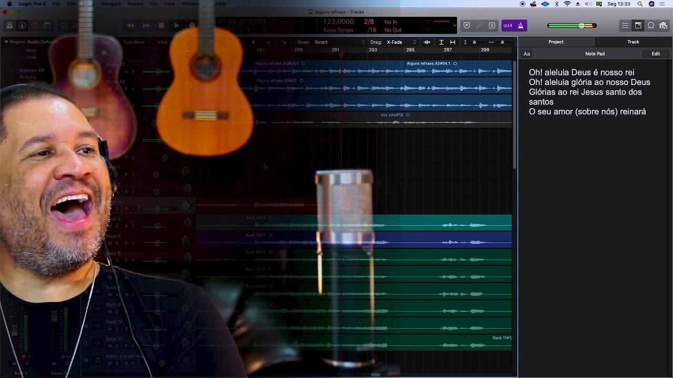Open the Apple menu

pyautogui.click(x=9, y=4)
